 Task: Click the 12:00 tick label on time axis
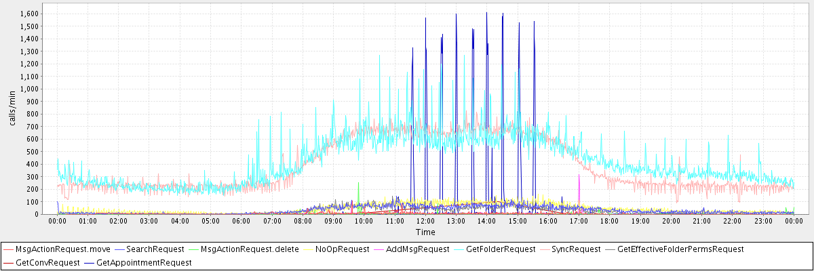click(x=425, y=222)
